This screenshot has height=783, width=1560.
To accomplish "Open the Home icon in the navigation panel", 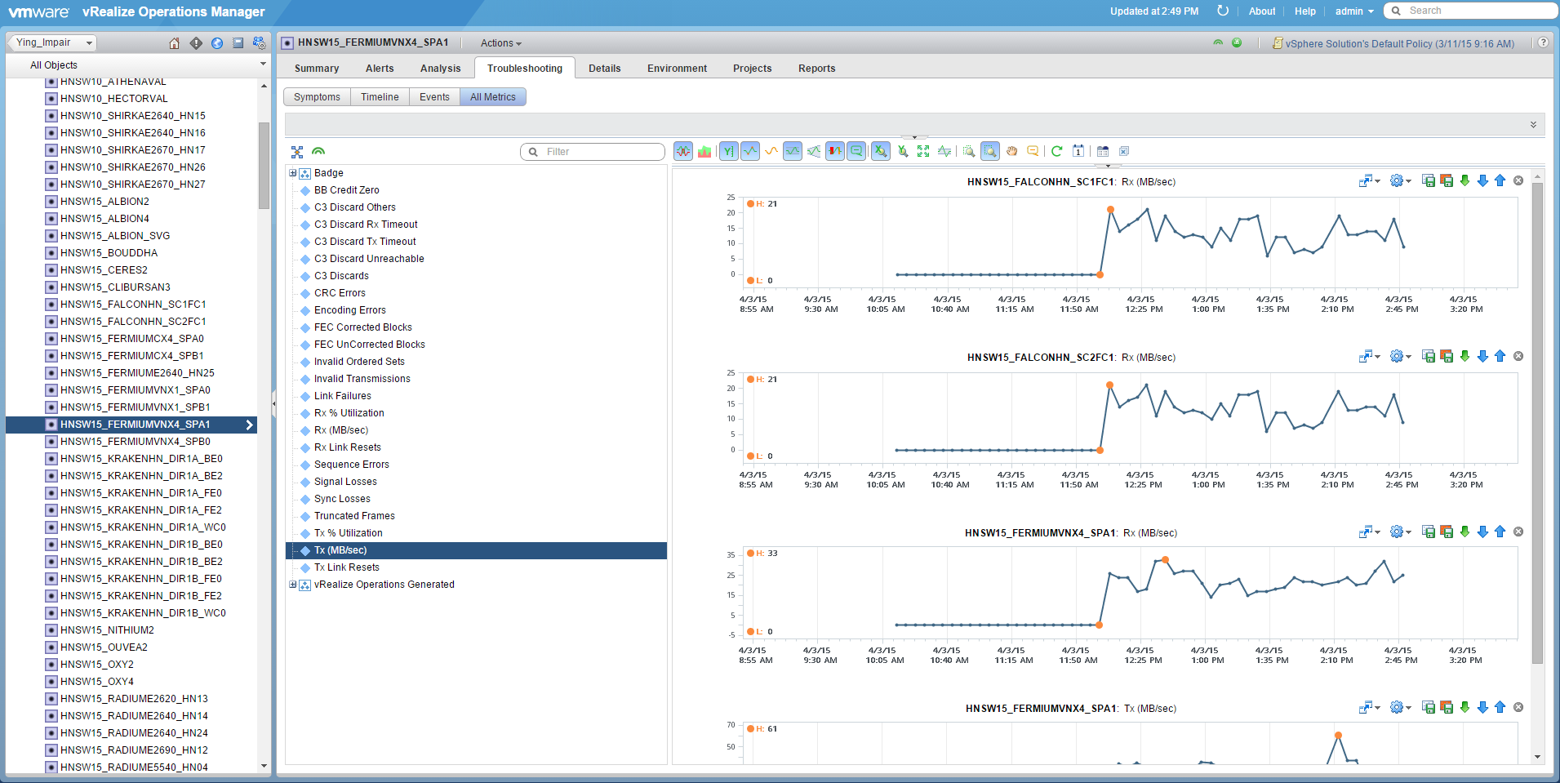I will [x=174, y=43].
